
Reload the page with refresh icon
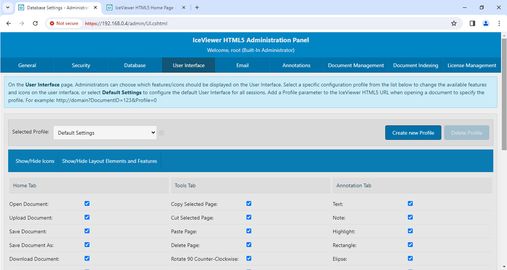click(x=35, y=23)
